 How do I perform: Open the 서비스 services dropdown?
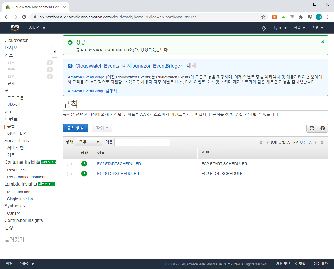pos(37,28)
